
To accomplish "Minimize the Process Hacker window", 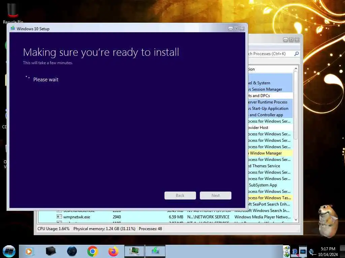I will (286, 40).
